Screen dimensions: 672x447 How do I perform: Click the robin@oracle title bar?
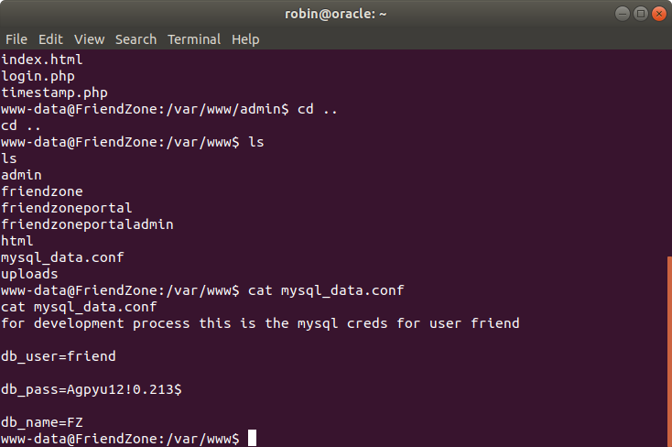[336, 14]
